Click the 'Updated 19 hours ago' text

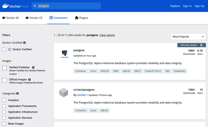pos(100,95)
